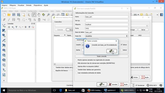Image resolution: width=165 pixels, height=93 pixels.
Task: Close the Testar conexão message box
Action: coord(116,41)
